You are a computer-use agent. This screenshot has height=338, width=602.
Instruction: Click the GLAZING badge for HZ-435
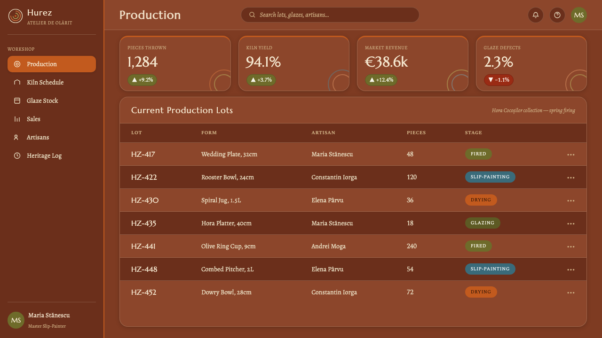(x=483, y=223)
